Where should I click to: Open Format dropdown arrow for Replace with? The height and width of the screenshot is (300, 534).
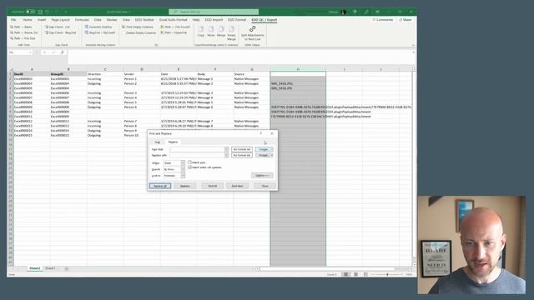click(x=272, y=155)
